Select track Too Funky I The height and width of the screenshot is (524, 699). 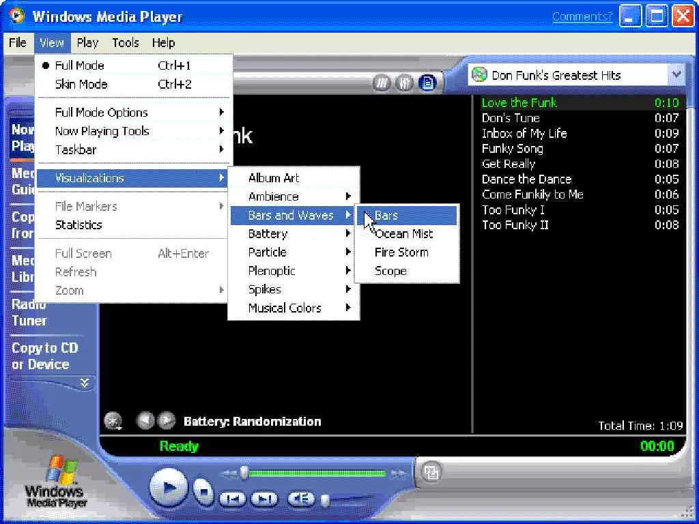click(x=580, y=209)
